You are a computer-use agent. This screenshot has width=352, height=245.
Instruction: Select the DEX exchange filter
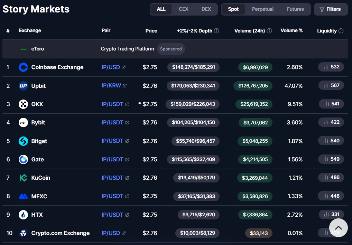pyautogui.click(x=206, y=9)
